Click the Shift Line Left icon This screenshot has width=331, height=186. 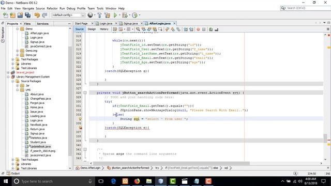tap(186, 29)
